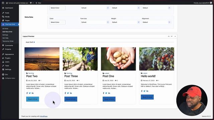214x120 pixels.
Task: Open the third dropdown in row above Meta Data
Action: (x=126, y=8)
